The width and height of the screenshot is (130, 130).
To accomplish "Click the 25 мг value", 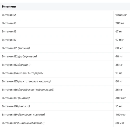I will click(119, 90).
